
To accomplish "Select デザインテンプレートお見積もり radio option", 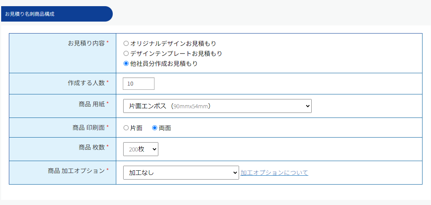I will [126, 54].
